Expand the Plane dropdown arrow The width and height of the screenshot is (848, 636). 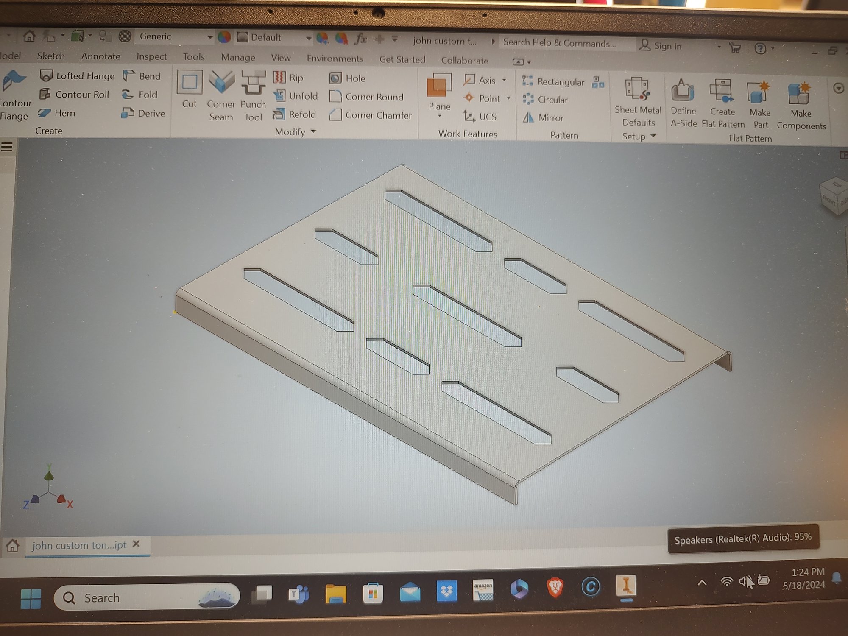(439, 116)
